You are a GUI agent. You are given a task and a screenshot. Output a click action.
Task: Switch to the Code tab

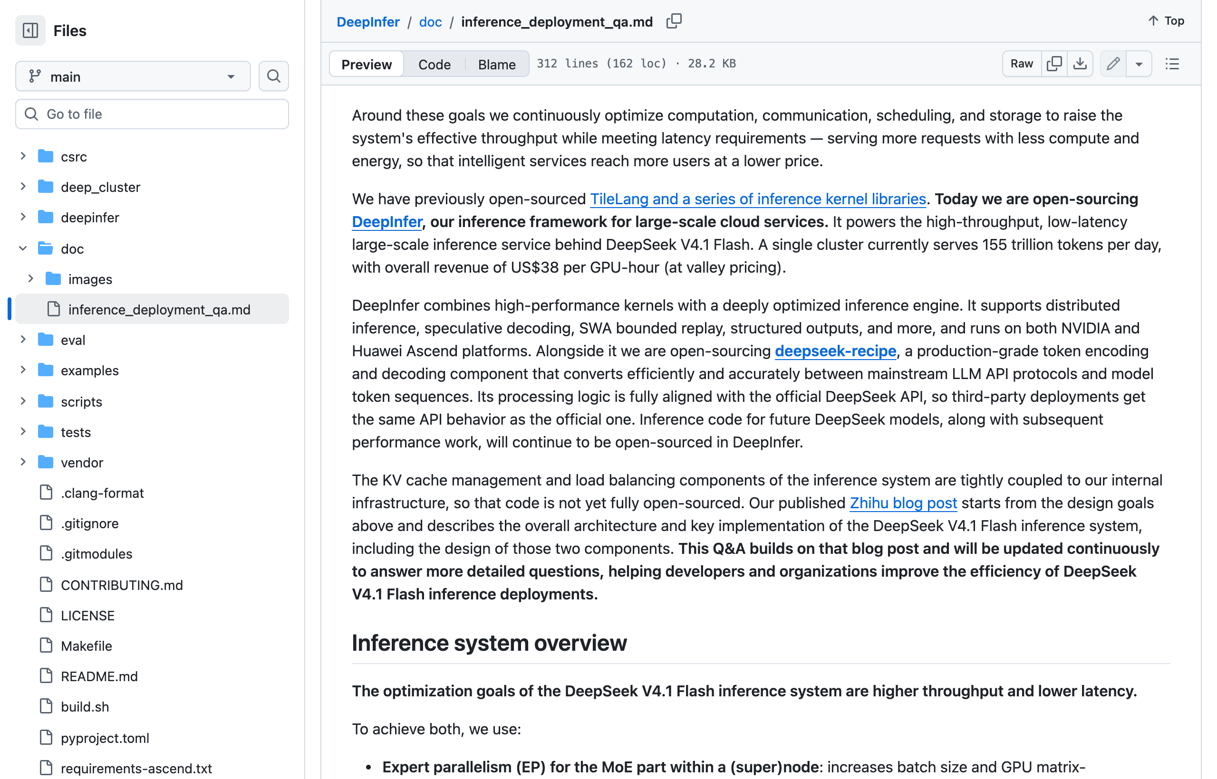(435, 64)
